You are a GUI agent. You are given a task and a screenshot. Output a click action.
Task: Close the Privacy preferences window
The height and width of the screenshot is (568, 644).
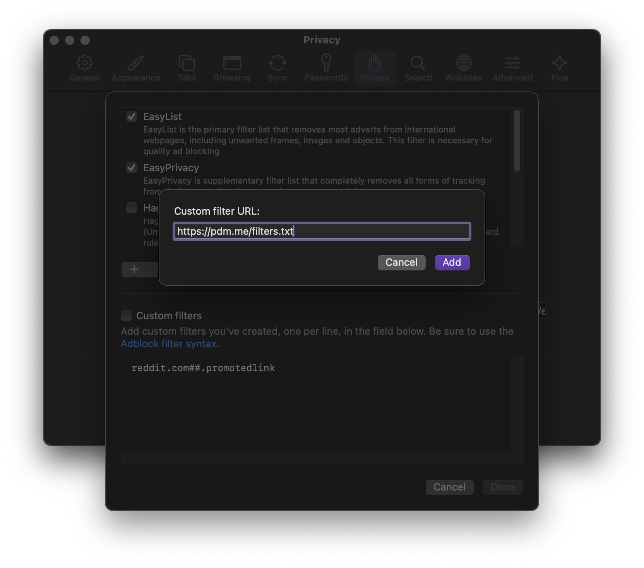54,40
